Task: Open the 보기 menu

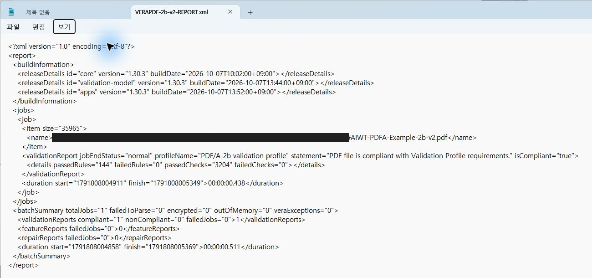Action: point(64,27)
